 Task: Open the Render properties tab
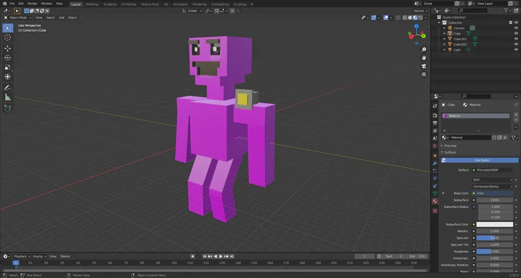(x=435, y=116)
